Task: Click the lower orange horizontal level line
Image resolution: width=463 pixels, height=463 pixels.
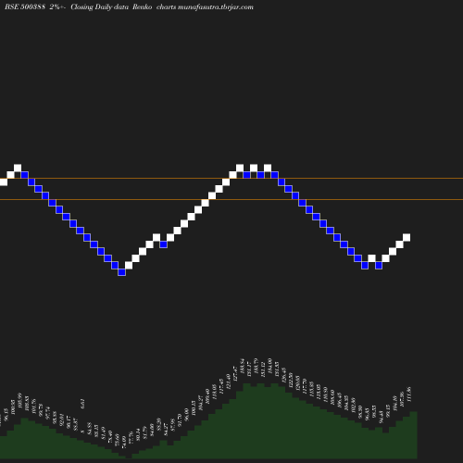Action: pyautogui.click(x=231, y=200)
